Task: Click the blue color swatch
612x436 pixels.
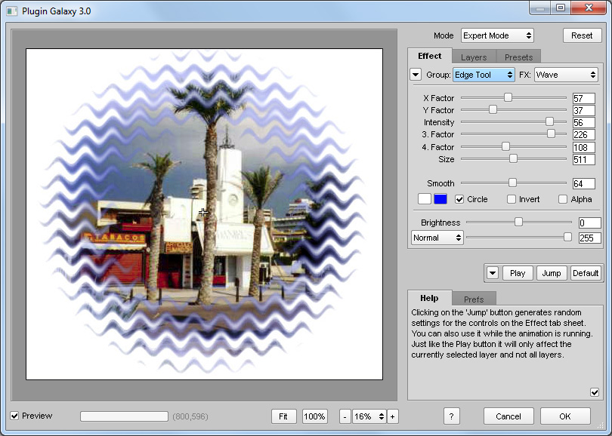Action: [440, 199]
